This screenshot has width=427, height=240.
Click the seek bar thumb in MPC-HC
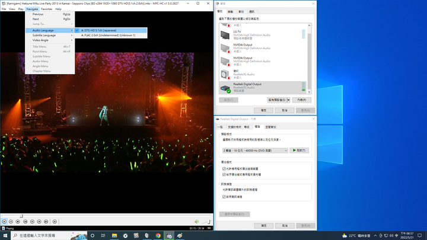[21, 216]
